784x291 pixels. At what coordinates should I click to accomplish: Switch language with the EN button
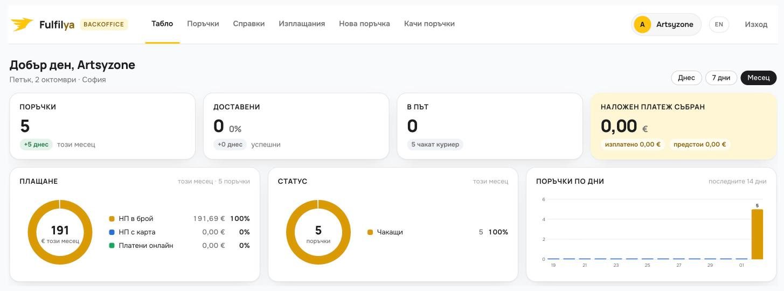point(719,24)
